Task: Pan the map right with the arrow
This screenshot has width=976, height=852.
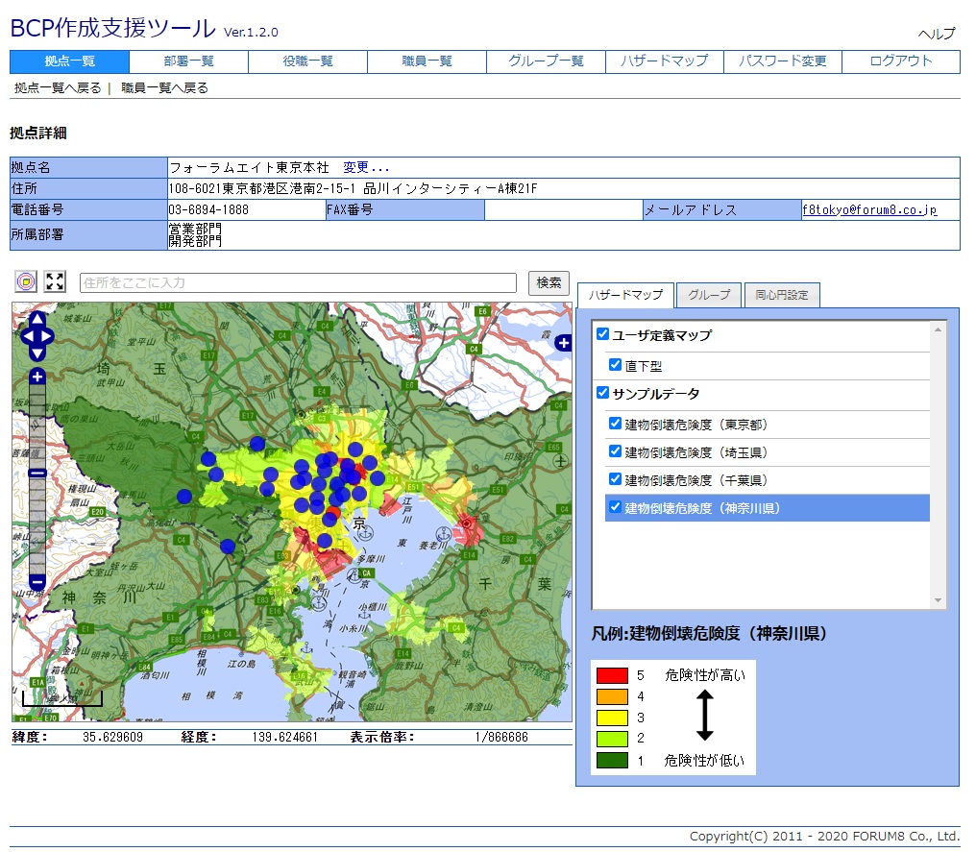Action: 48,336
